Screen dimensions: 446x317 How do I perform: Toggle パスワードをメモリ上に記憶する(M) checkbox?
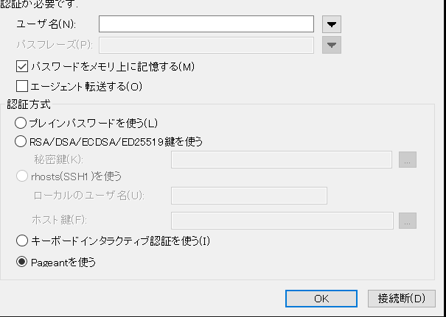(x=22, y=67)
